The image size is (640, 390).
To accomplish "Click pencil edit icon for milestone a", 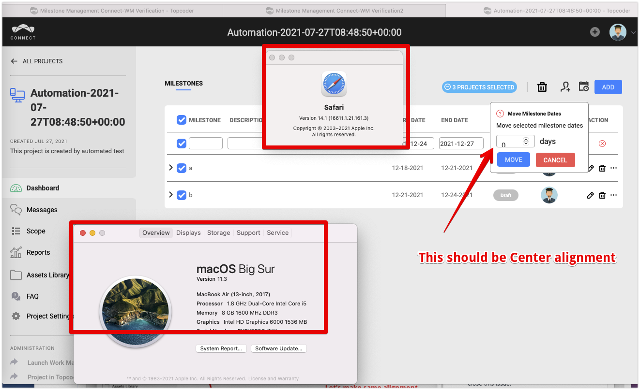I will point(591,168).
